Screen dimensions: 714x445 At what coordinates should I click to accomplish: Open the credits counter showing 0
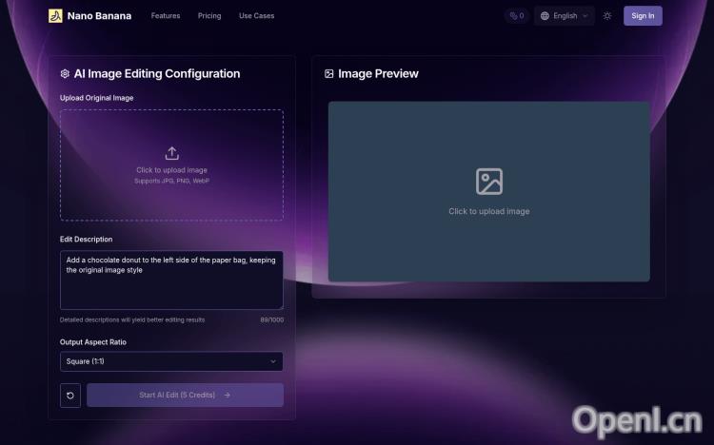[516, 16]
